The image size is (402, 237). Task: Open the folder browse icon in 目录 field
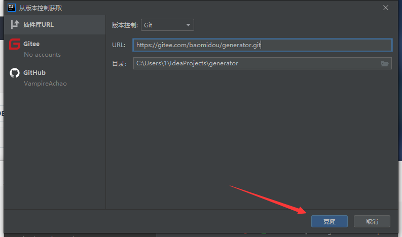(x=385, y=63)
